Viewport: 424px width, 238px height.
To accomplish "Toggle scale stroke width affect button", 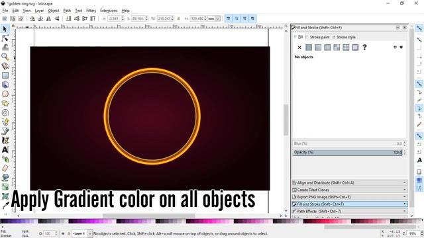I will pyautogui.click(x=228, y=19).
